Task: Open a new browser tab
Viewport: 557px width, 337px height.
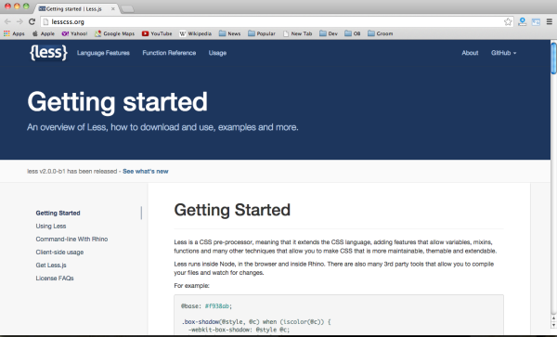Action: point(127,9)
